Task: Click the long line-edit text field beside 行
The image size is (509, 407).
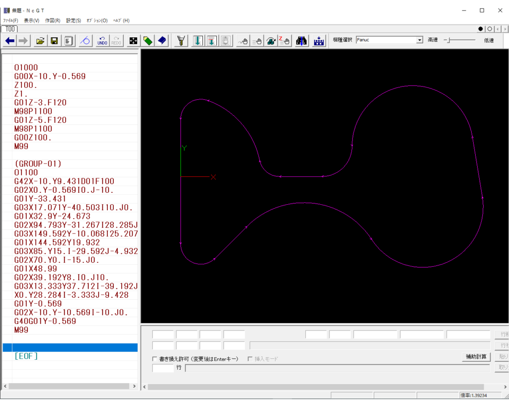Action: [x=338, y=368]
